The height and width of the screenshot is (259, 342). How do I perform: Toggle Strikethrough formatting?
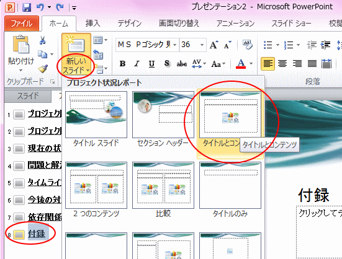pyautogui.click(x=182, y=64)
